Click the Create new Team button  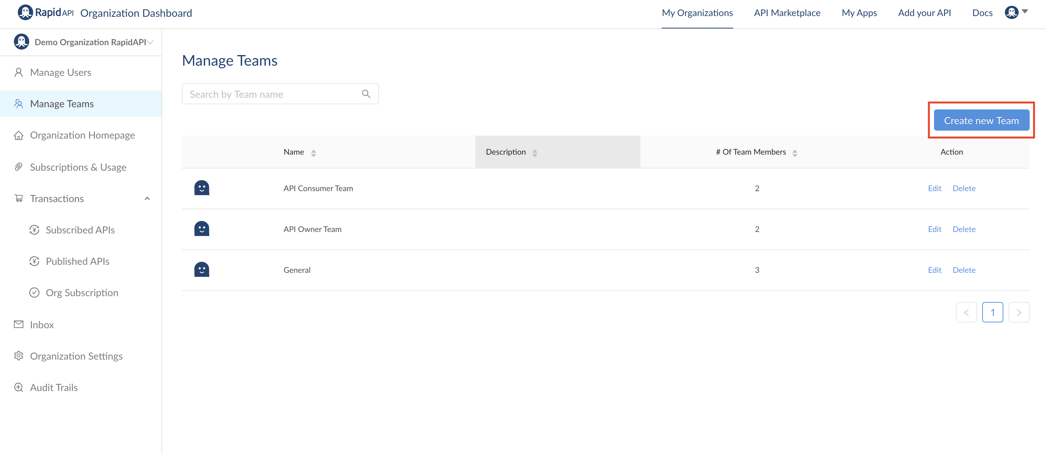[981, 120]
